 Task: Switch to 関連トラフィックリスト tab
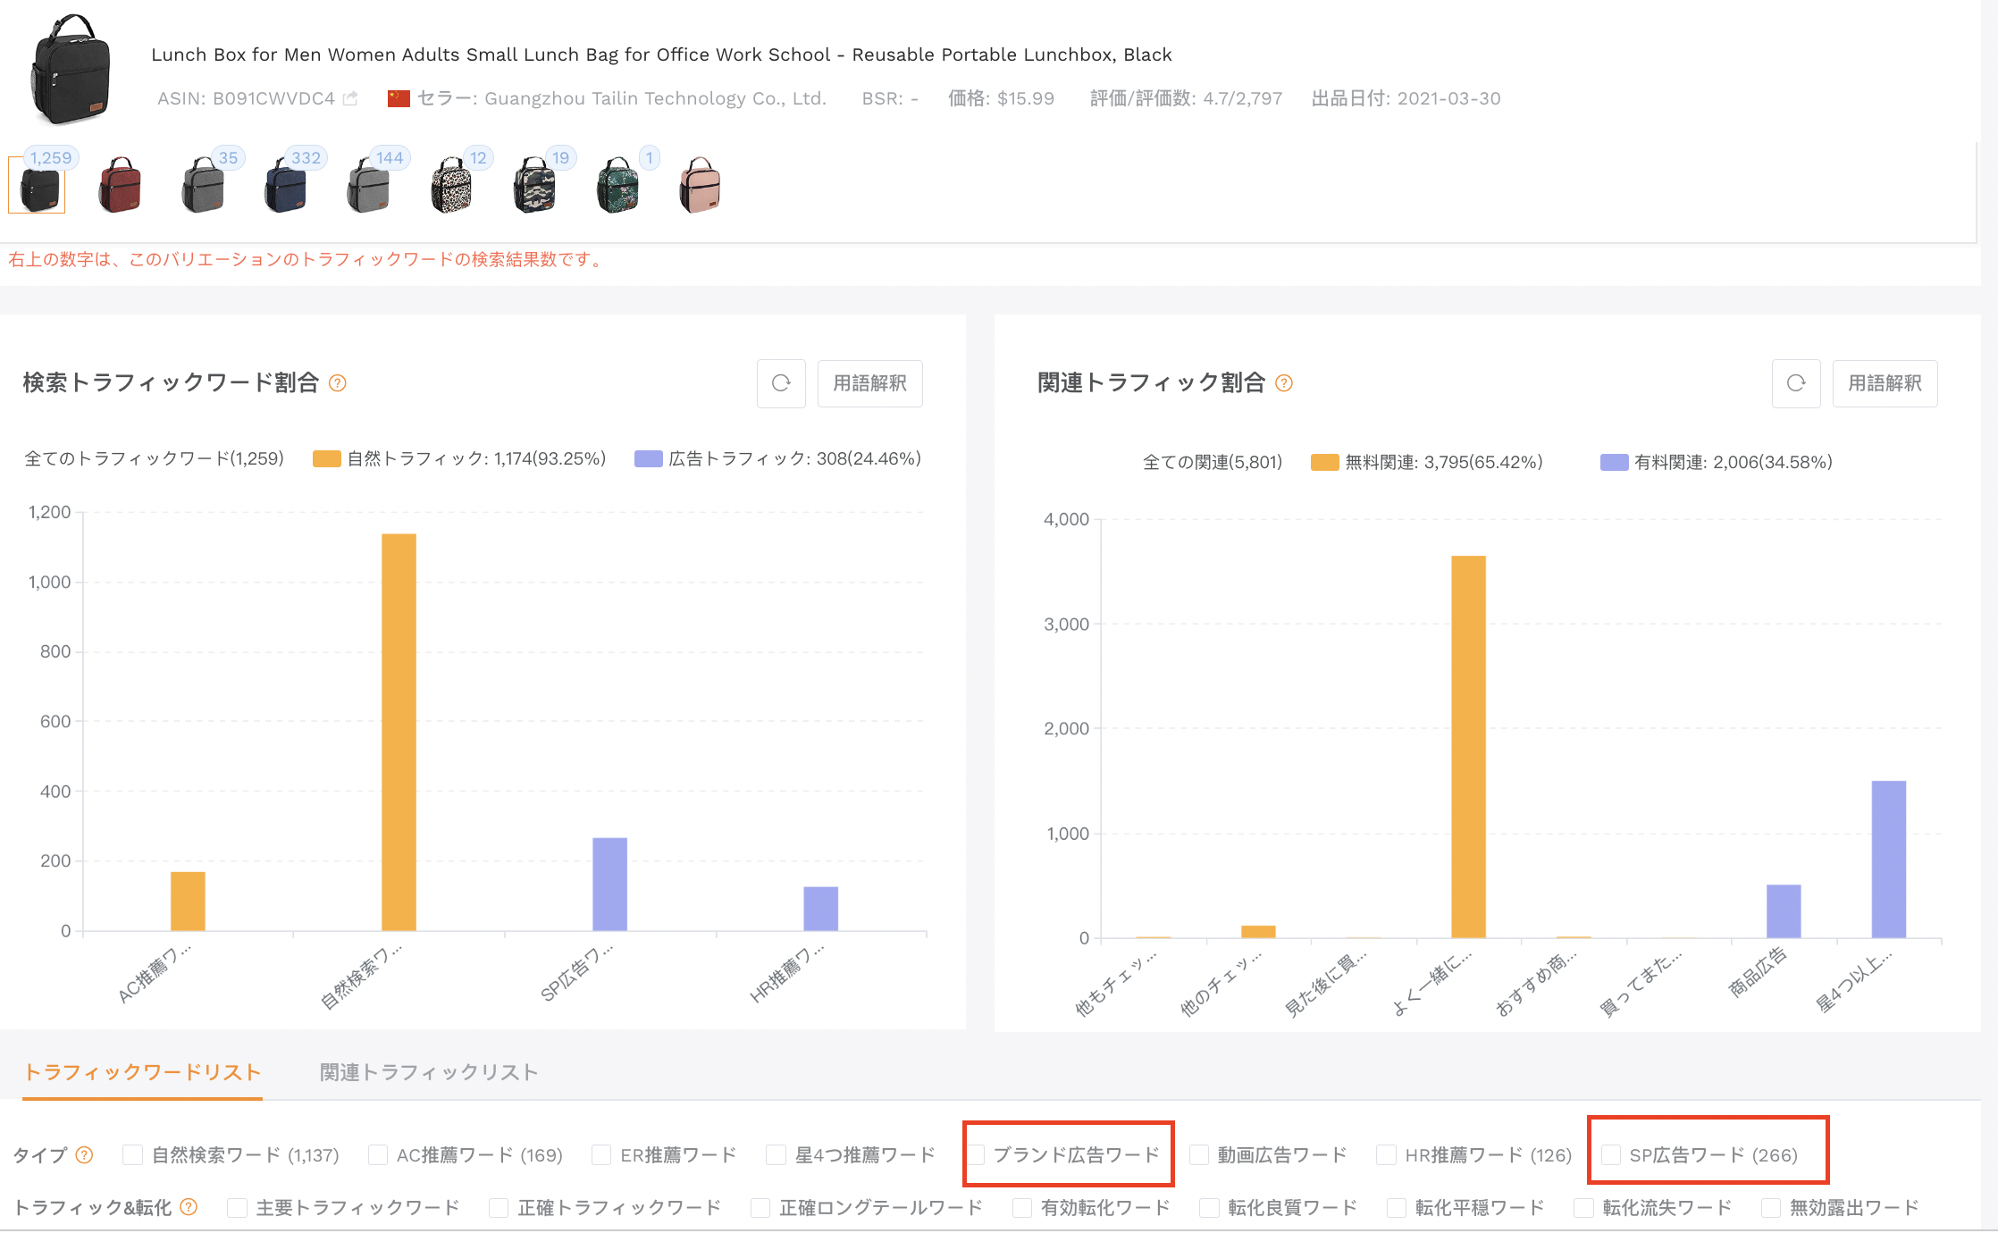click(x=429, y=1072)
